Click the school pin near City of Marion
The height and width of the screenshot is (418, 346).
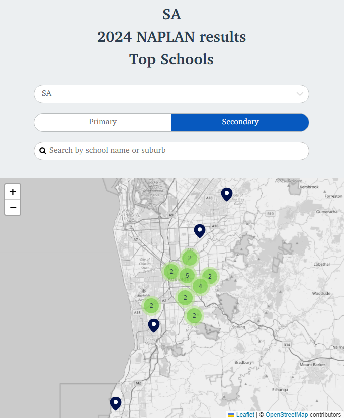[153, 325]
